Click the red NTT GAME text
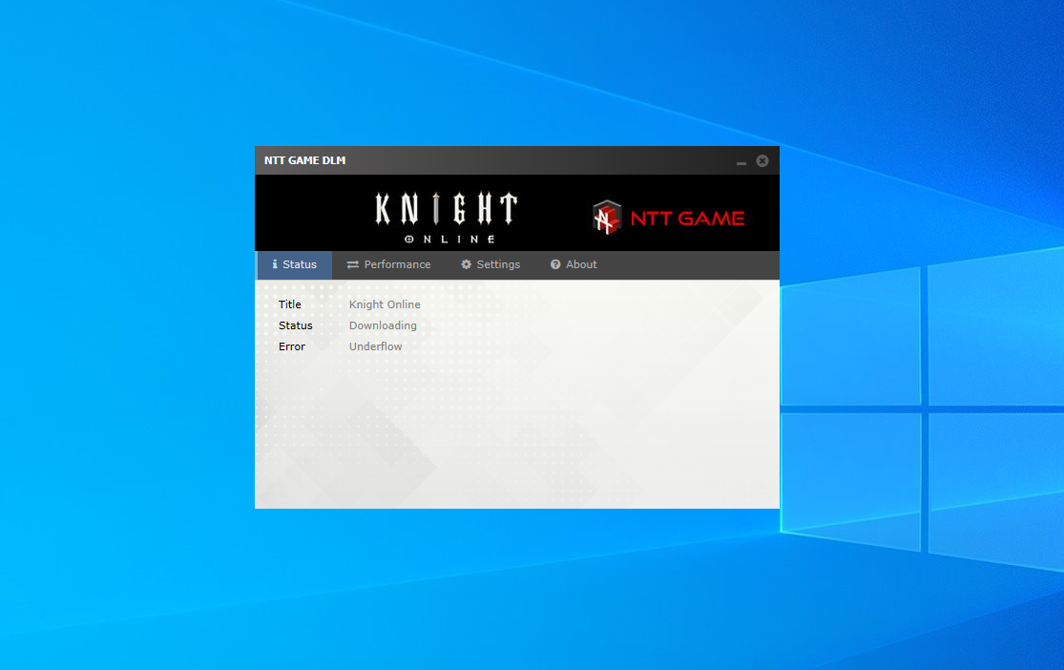This screenshot has width=1064, height=670. [687, 218]
